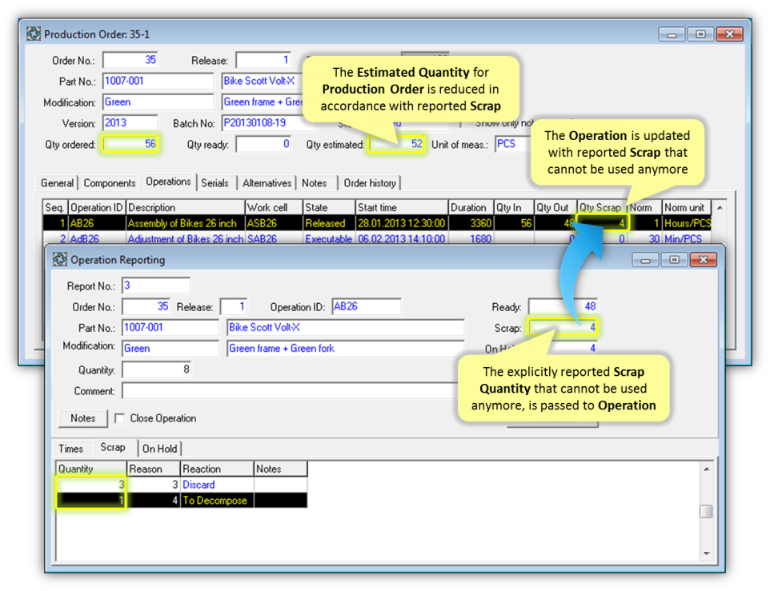Select the On Hold tab
Image resolution: width=770 pixels, height=591 pixels.
(160, 449)
